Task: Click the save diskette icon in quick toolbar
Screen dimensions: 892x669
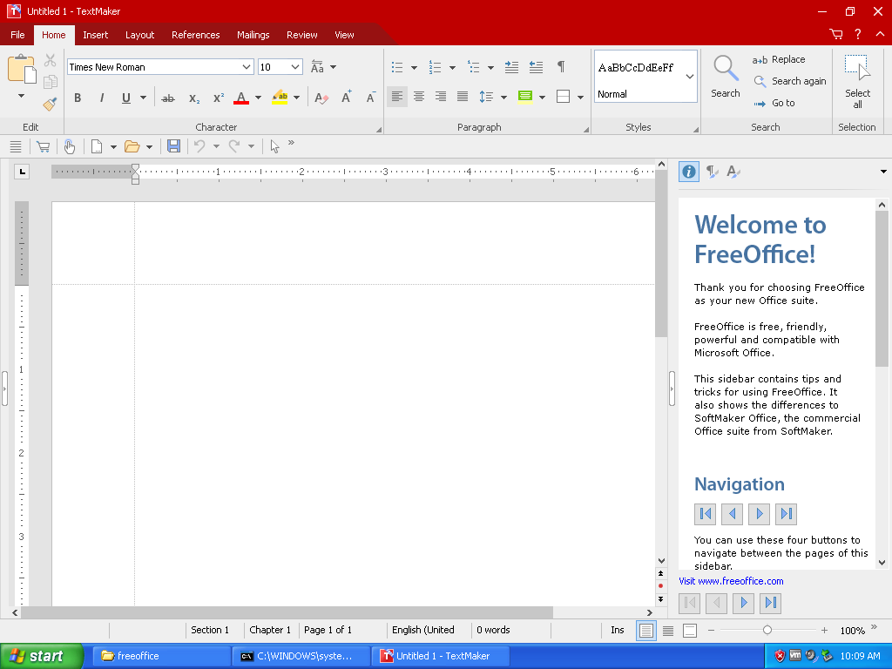Action: [173, 146]
